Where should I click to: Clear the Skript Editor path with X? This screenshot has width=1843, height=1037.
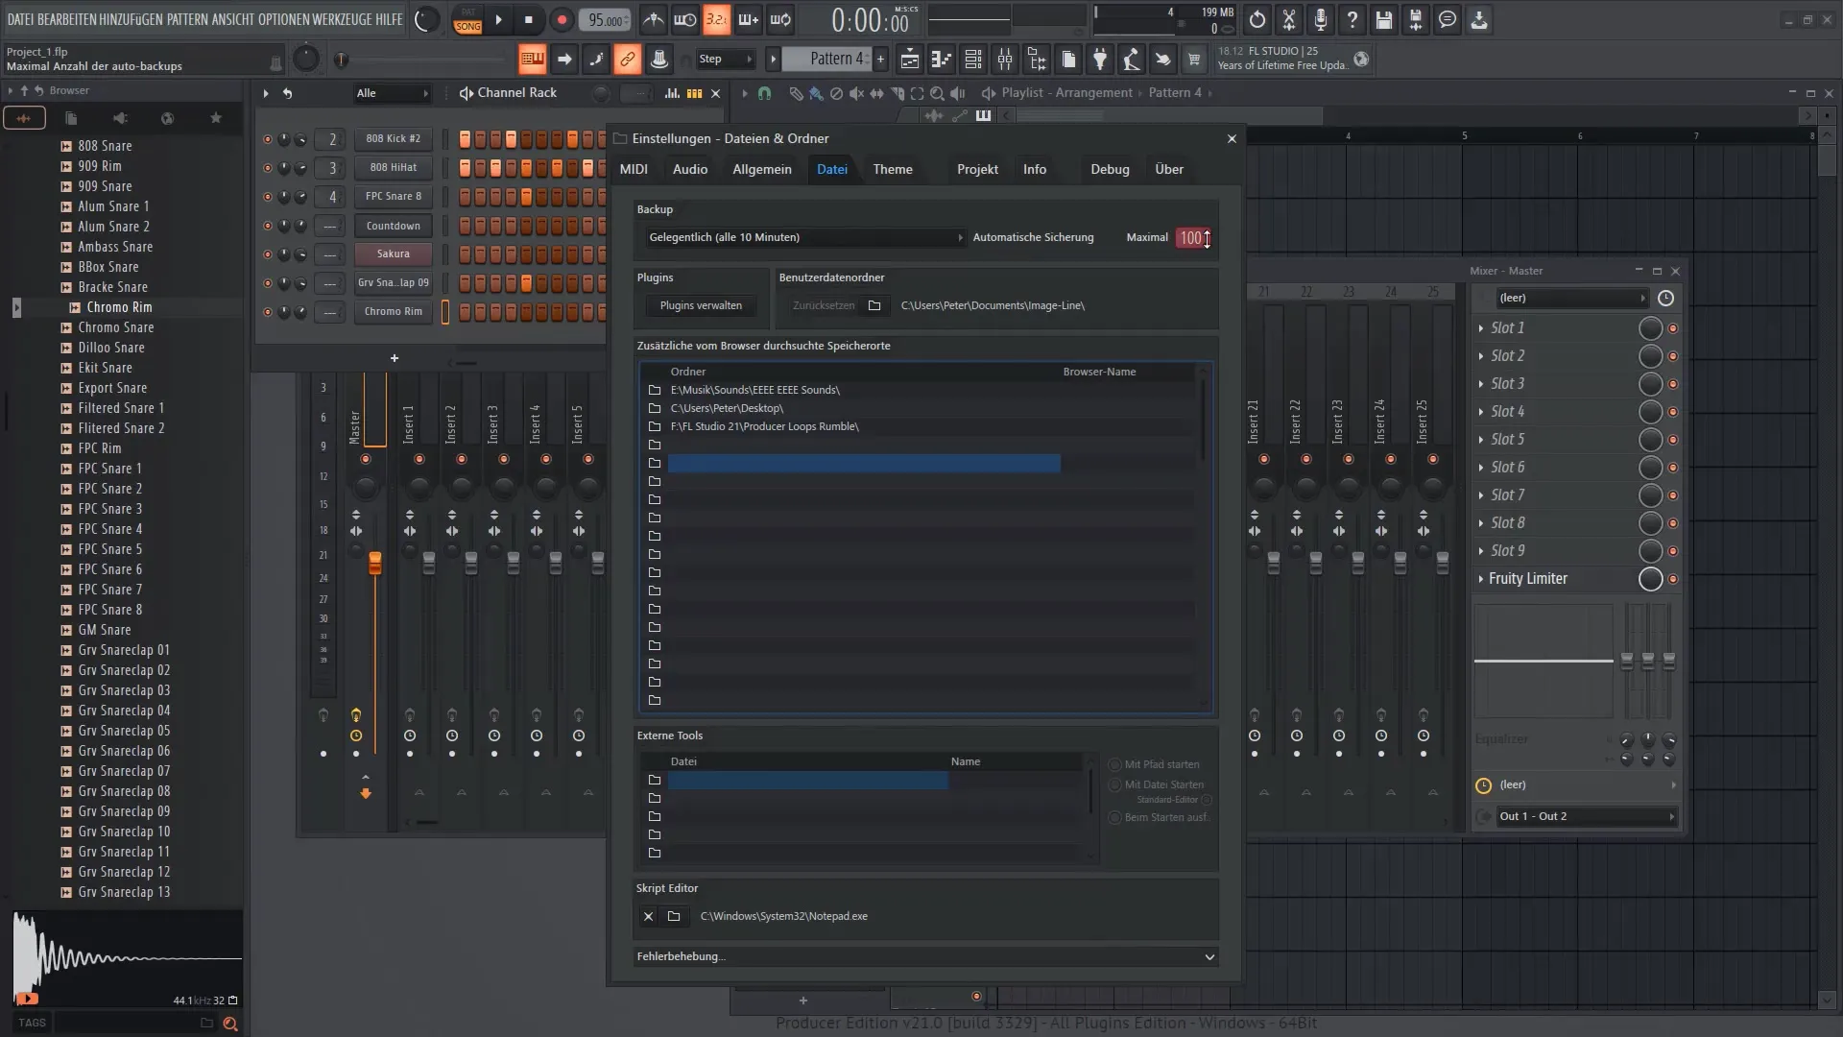pos(649,916)
